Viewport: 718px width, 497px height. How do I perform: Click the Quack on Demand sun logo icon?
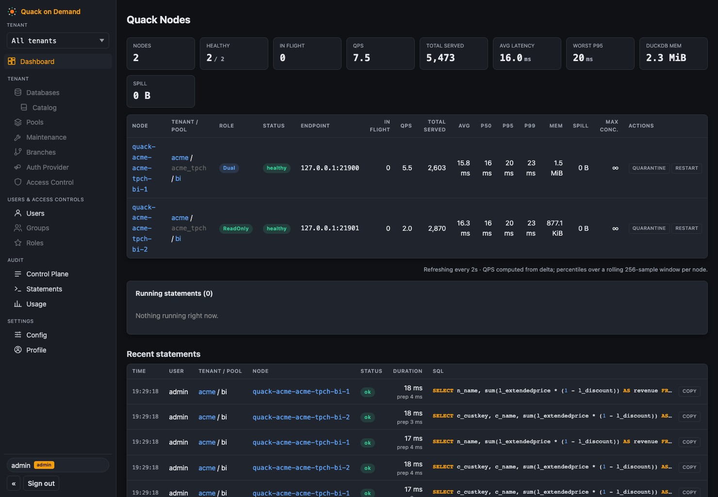pos(12,12)
